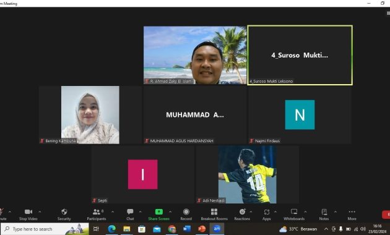Open Mail app from taskbar

(x=157, y=229)
